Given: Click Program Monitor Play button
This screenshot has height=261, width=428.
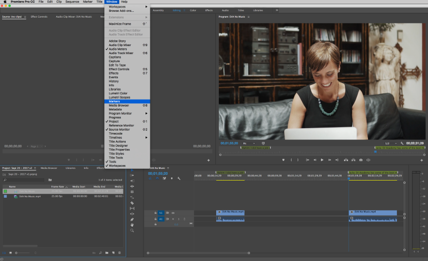Looking at the screenshot, I should pyautogui.click(x=322, y=160).
